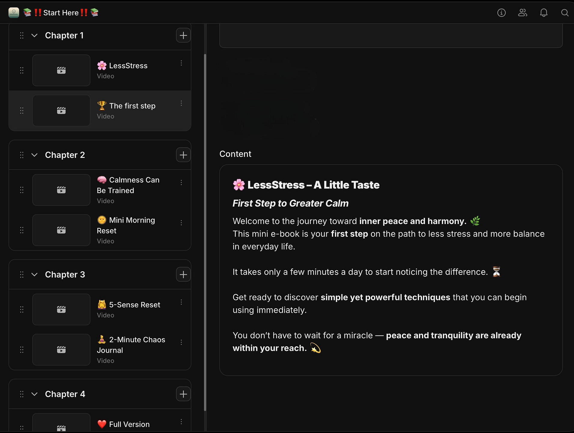
Task: Open the LessStress video thumbnail
Action: tap(61, 70)
